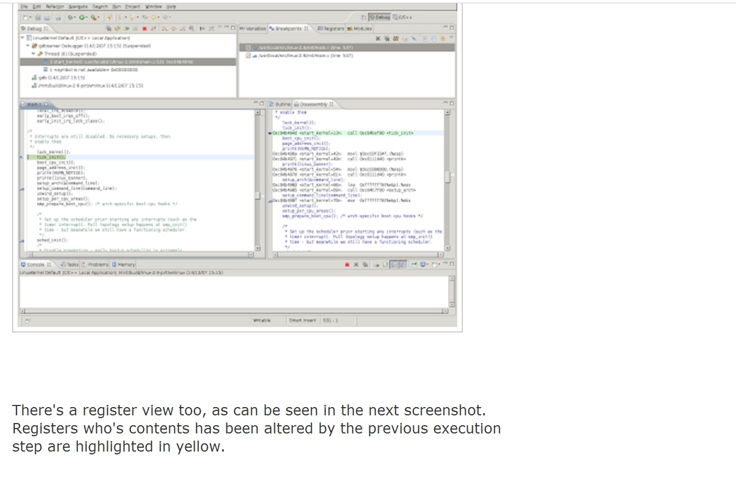This screenshot has width=736, height=479.
Task: Click the Clear Console icon in Console toolbar
Action: [378, 264]
